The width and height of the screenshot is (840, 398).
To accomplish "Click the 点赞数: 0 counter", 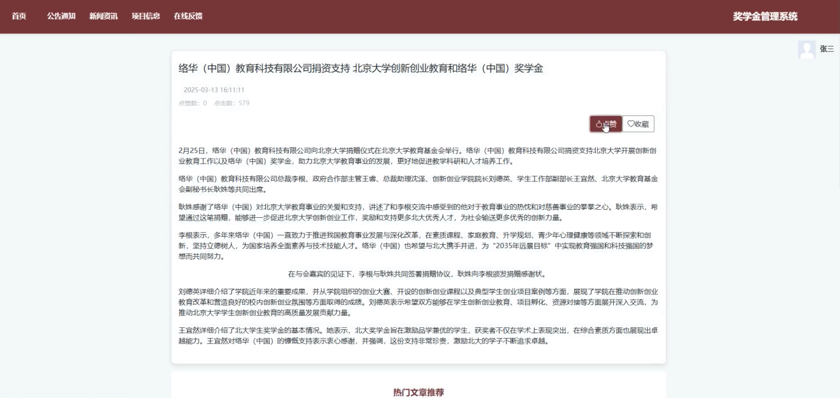I will [192, 103].
